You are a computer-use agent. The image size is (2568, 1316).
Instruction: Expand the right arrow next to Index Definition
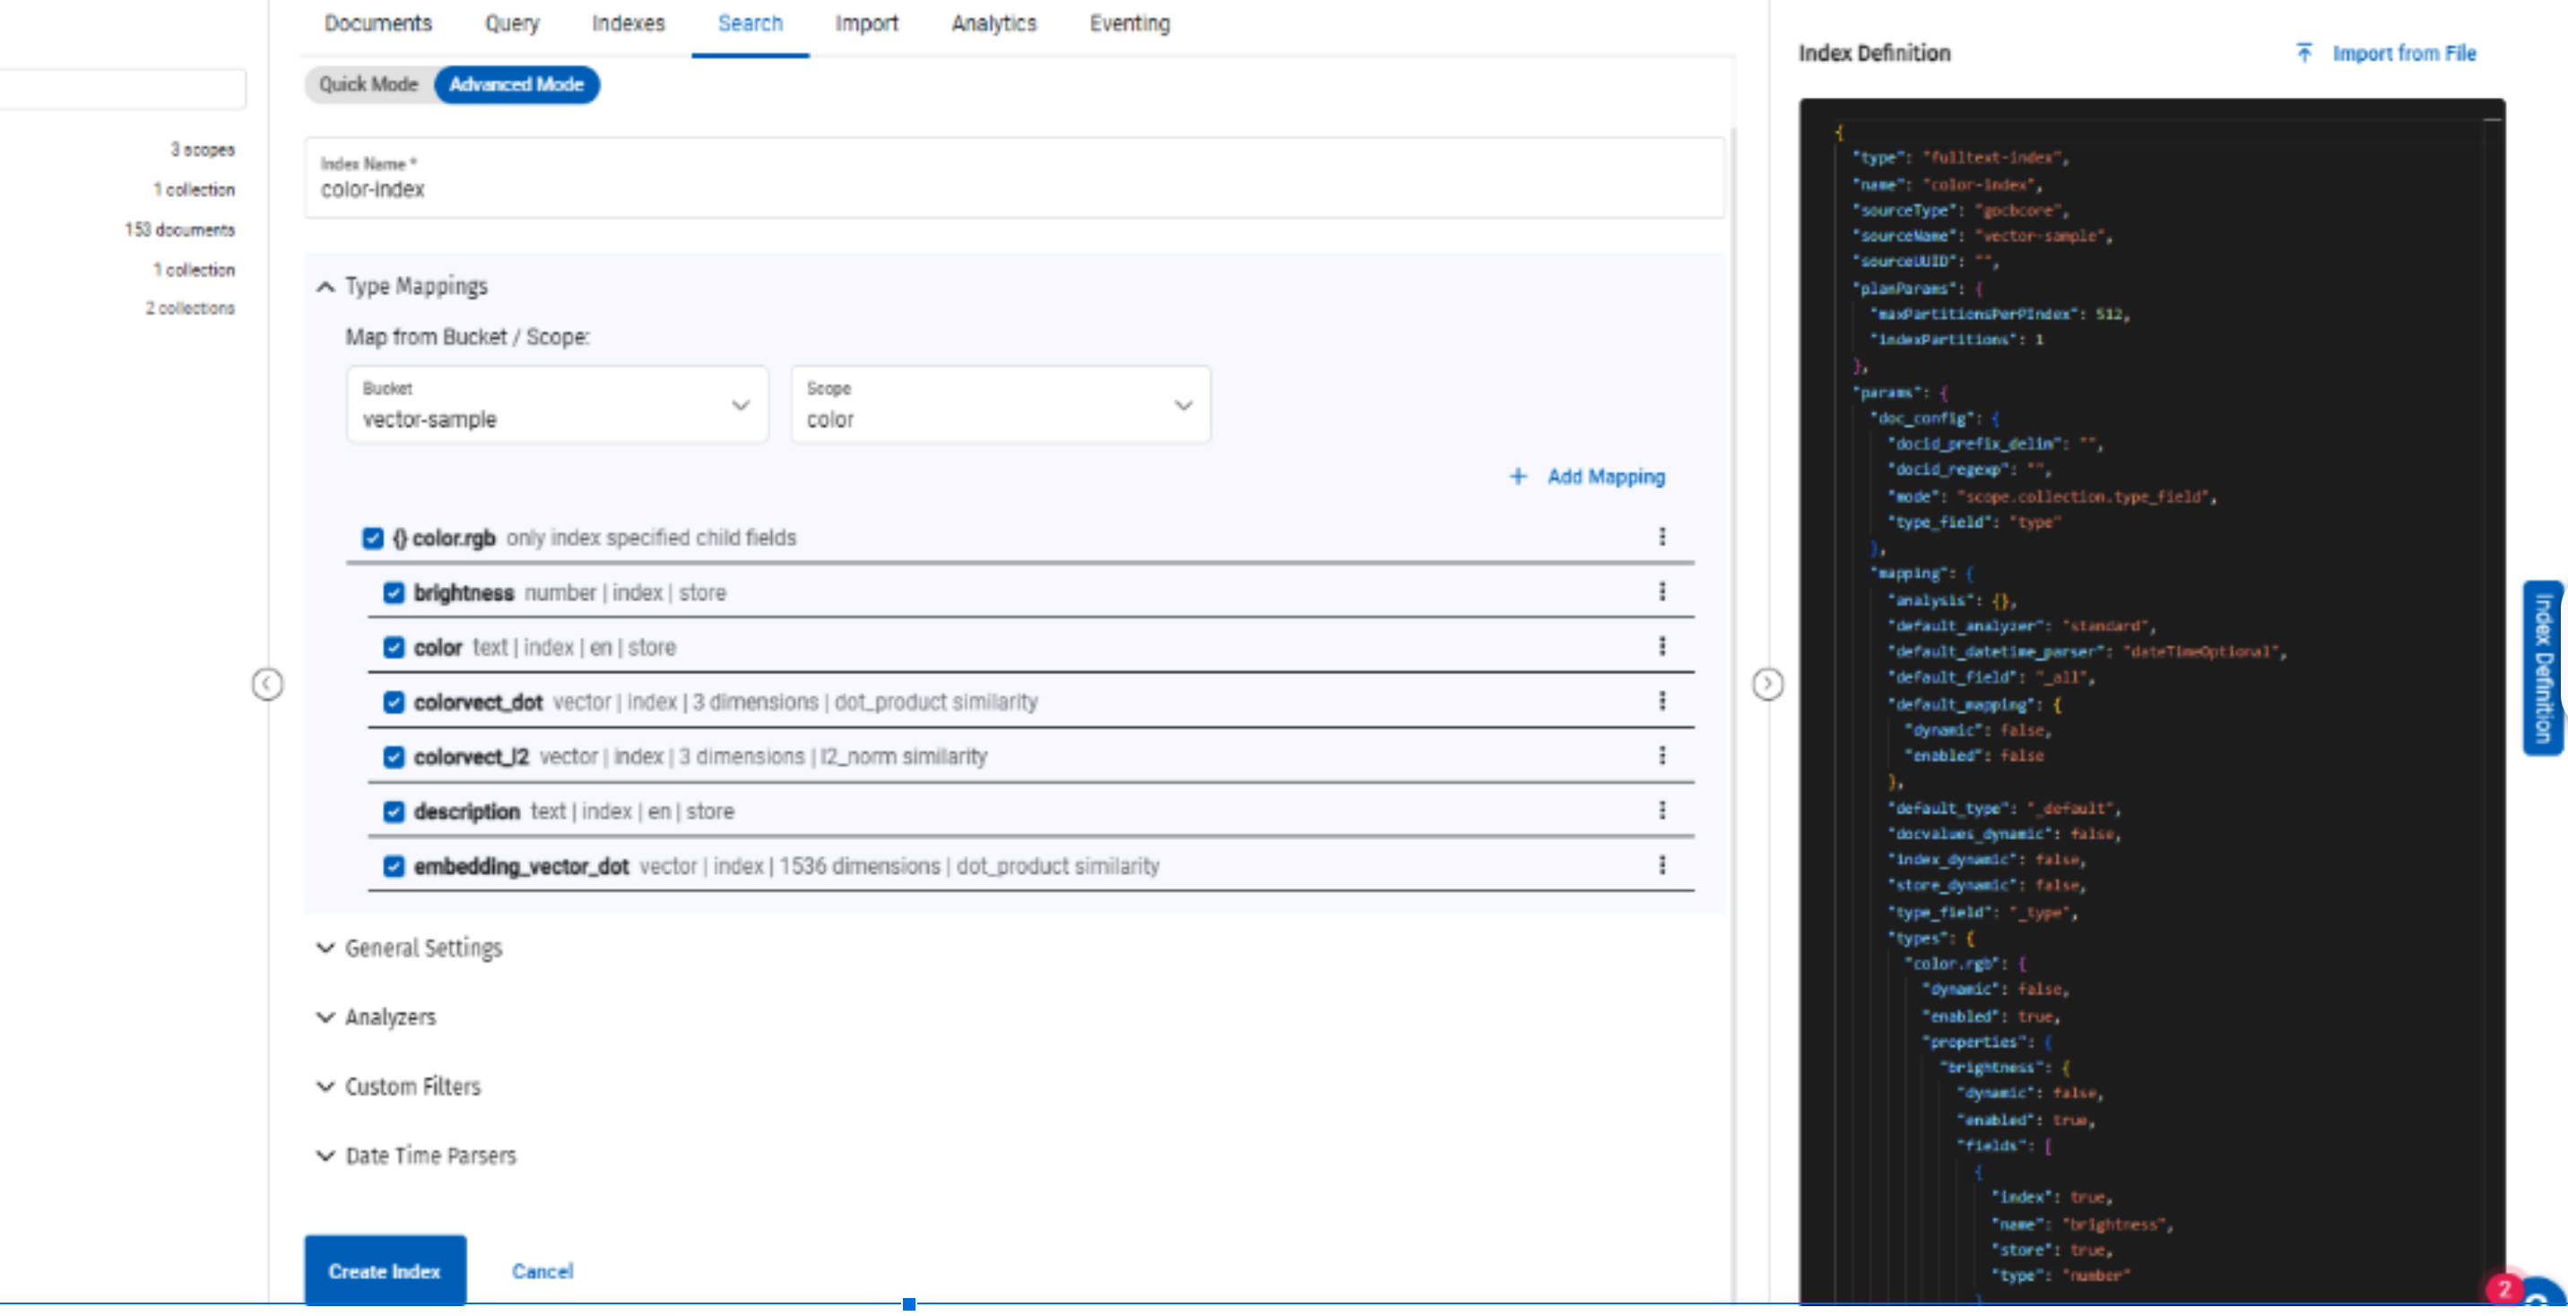[1767, 684]
